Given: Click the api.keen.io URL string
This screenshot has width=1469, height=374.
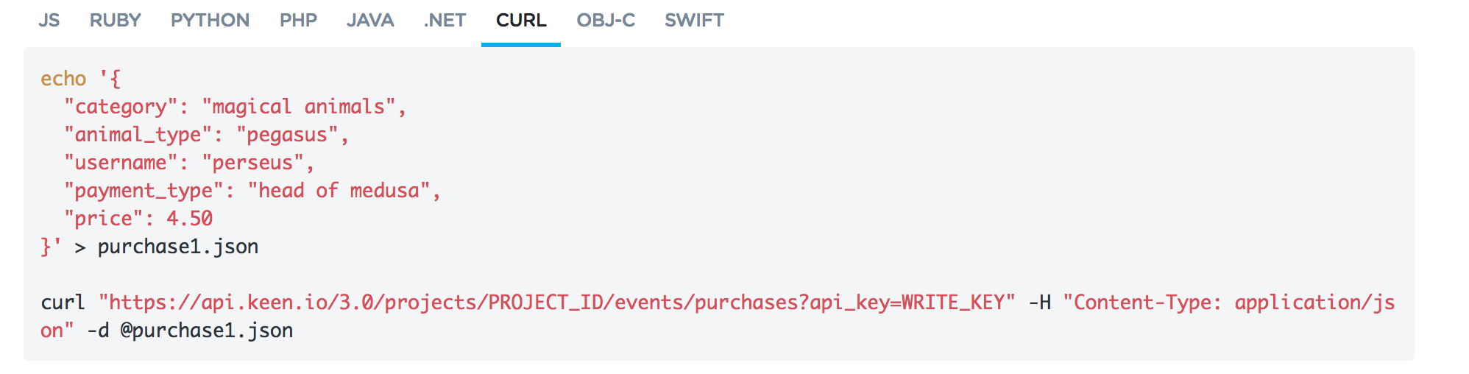Looking at the screenshot, I should tap(557, 303).
